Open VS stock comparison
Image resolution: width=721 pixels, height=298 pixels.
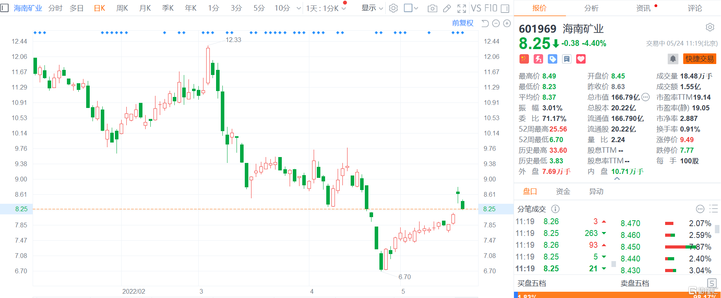coord(476,8)
